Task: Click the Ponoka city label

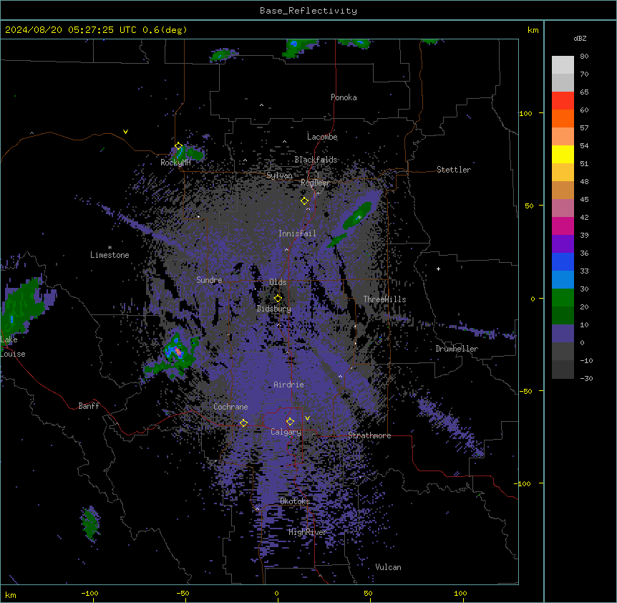Action: pos(344,97)
